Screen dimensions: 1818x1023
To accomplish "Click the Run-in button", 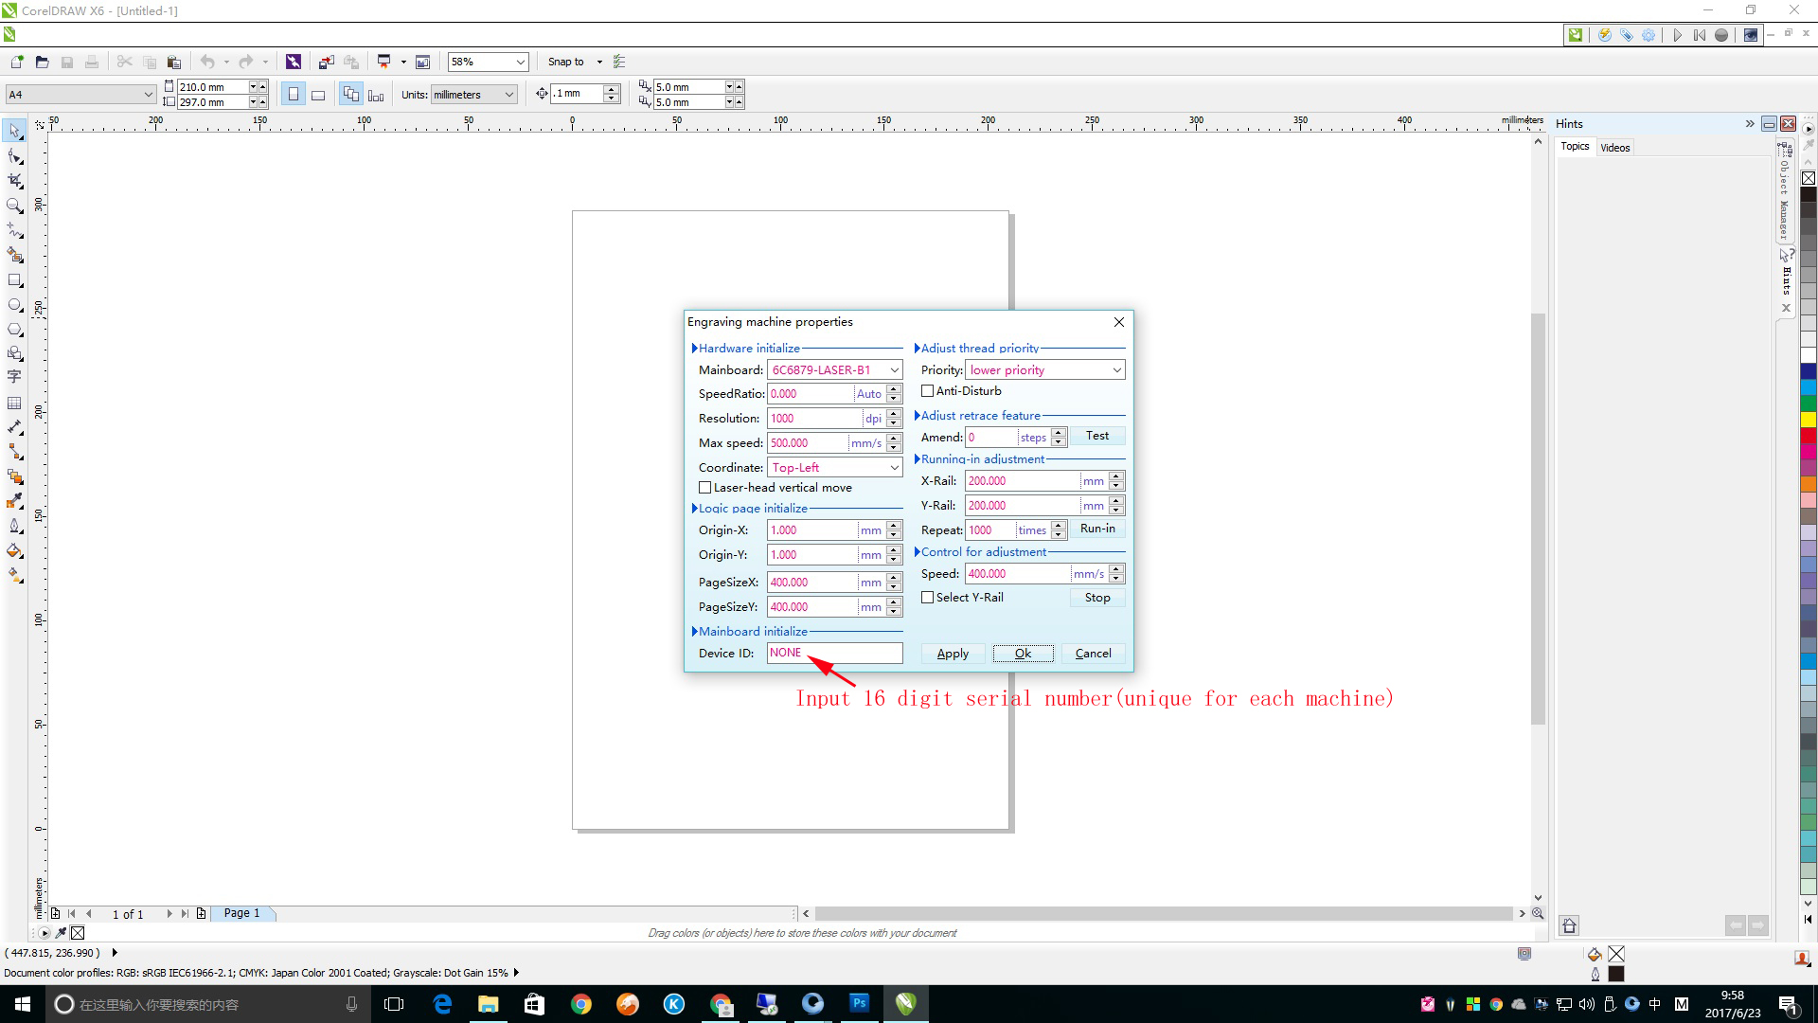I will 1097,529.
